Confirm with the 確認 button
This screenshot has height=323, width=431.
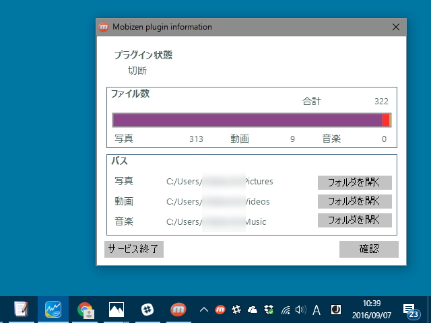click(369, 249)
